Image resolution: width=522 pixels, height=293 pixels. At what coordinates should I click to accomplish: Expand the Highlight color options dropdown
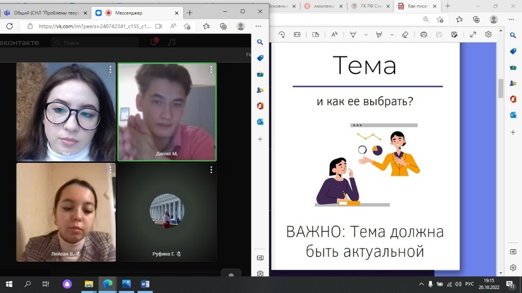(392, 35)
